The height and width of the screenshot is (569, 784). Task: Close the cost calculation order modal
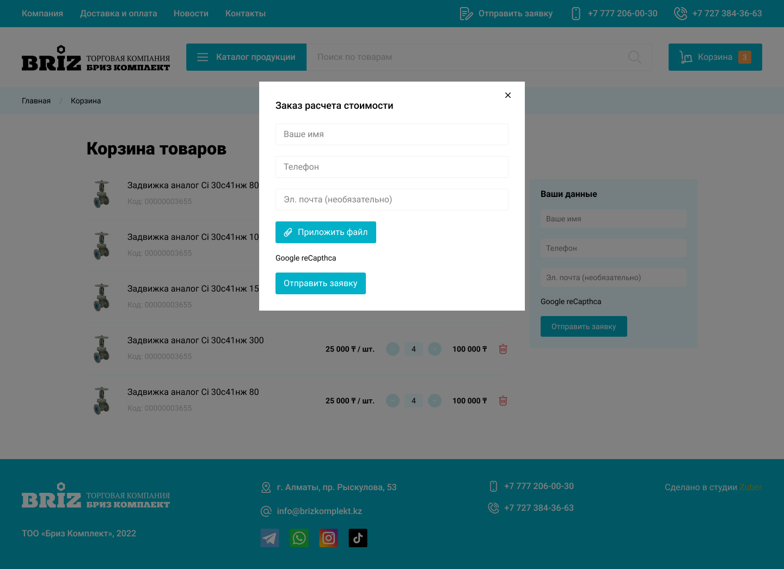click(507, 95)
